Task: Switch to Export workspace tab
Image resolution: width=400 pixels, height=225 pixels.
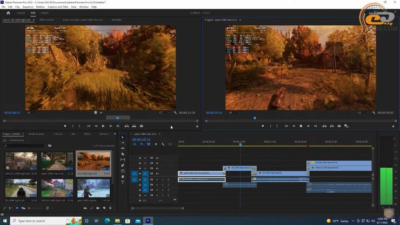Action: click(45, 13)
